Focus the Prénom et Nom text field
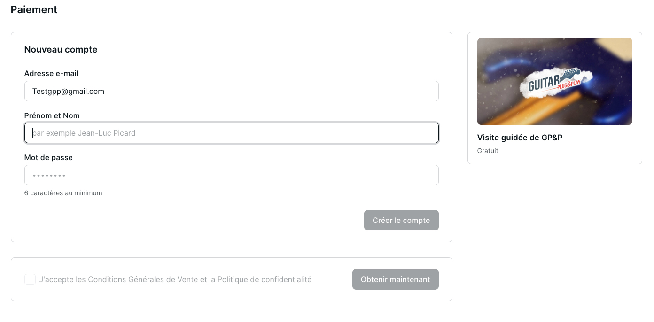The image size is (654, 322). tap(231, 133)
